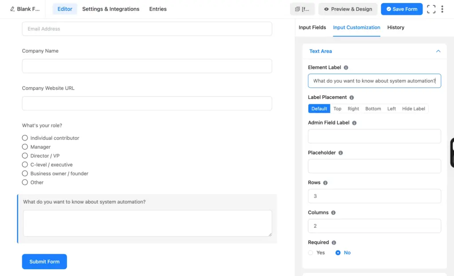Viewport: 454px width, 276px height.
Task: Open Settings & Integrations tab
Action: 110,9
